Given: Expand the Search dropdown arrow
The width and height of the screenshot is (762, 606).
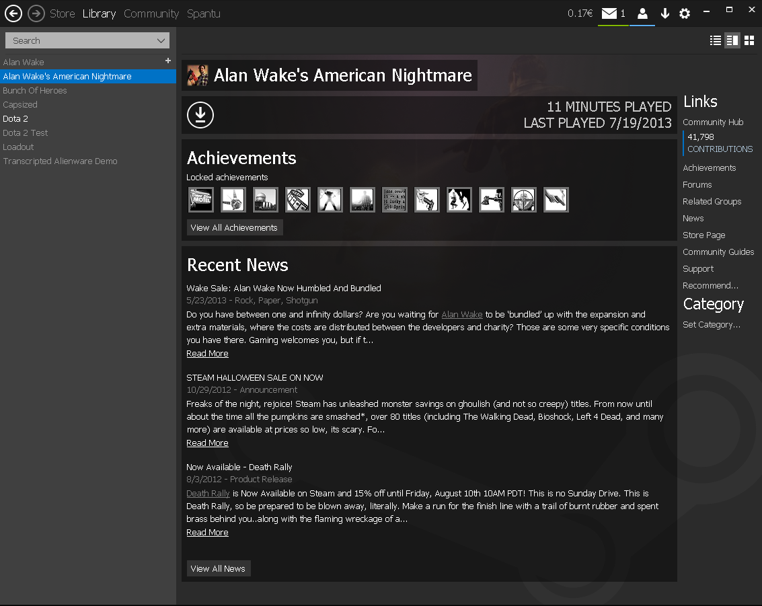Looking at the screenshot, I should tap(161, 40).
